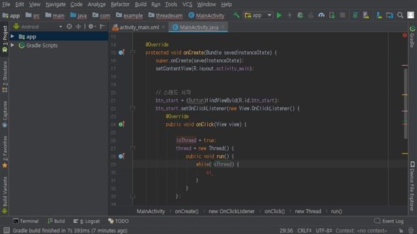
Task: Open the run configuration app dropdown
Action: pos(258,16)
